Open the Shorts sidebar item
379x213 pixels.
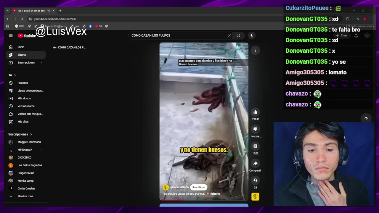26,55
